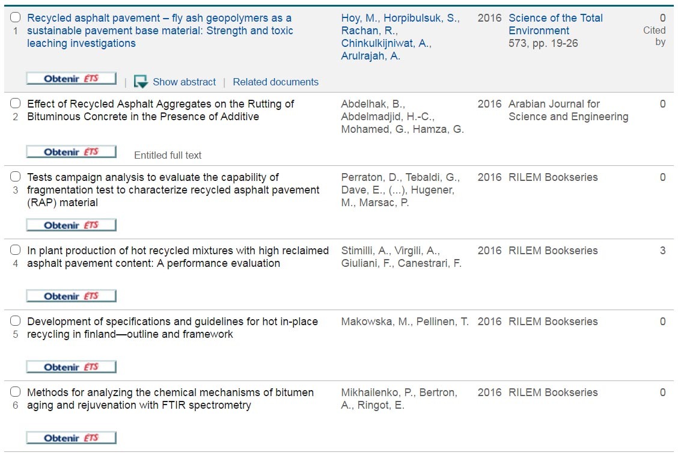678x455 pixels.
Task: Check the box beside result 3 Tests campaign analysis
Action: [16, 177]
